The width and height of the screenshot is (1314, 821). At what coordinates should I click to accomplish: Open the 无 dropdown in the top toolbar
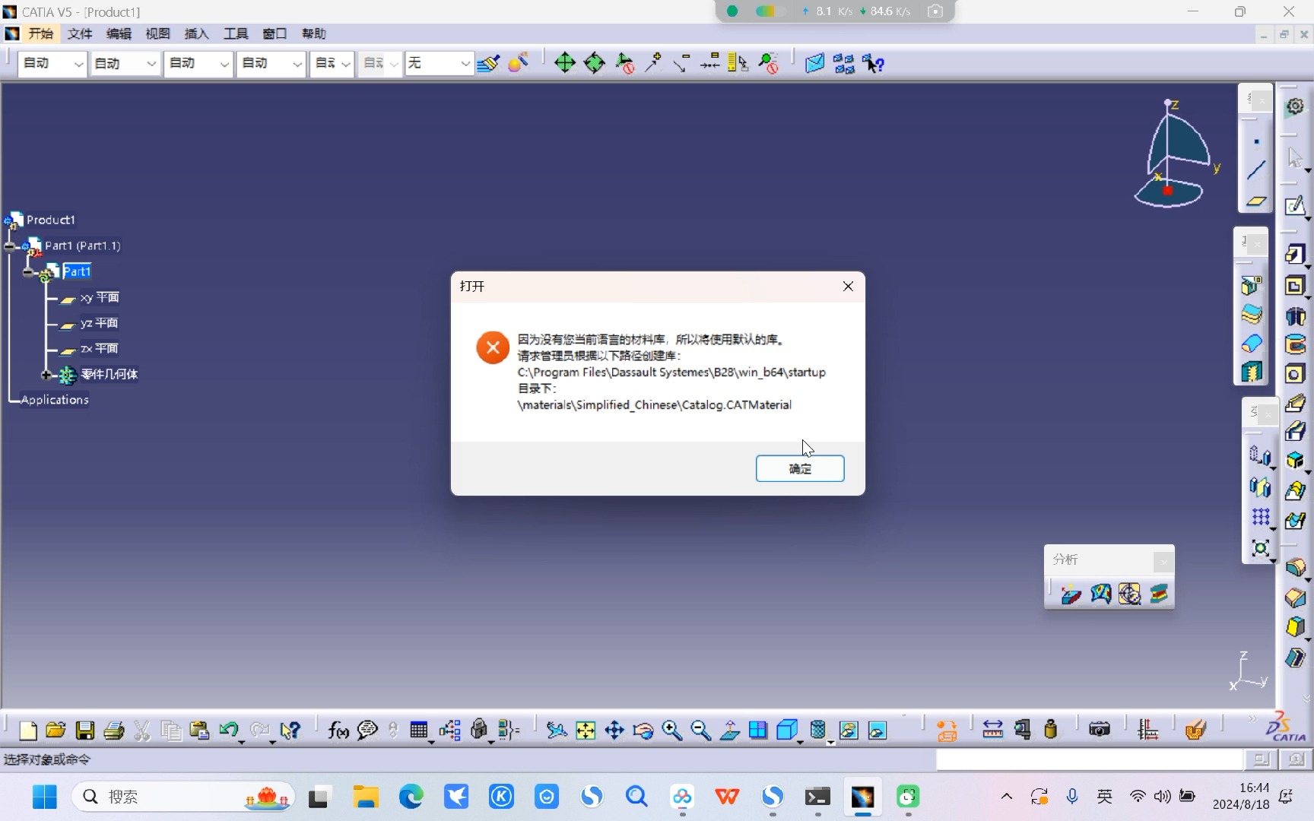pyautogui.click(x=439, y=63)
